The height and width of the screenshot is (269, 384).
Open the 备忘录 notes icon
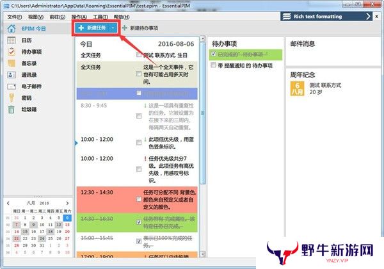[12, 63]
